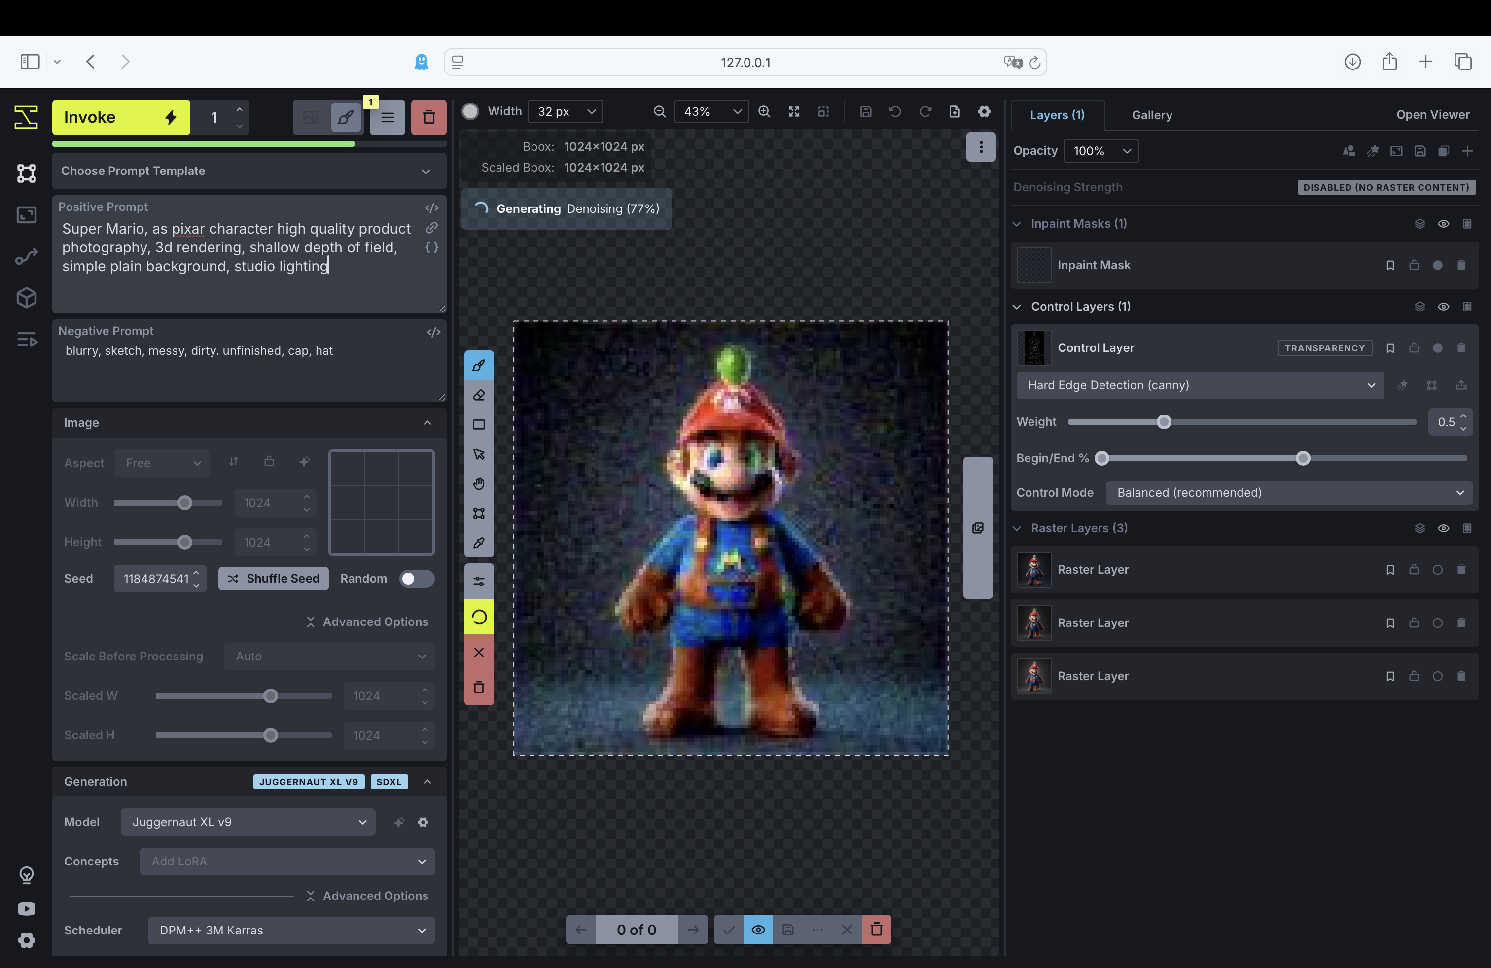Open canvas settings gear
Viewport: 1491px width, 968px height.
[x=984, y=111]
